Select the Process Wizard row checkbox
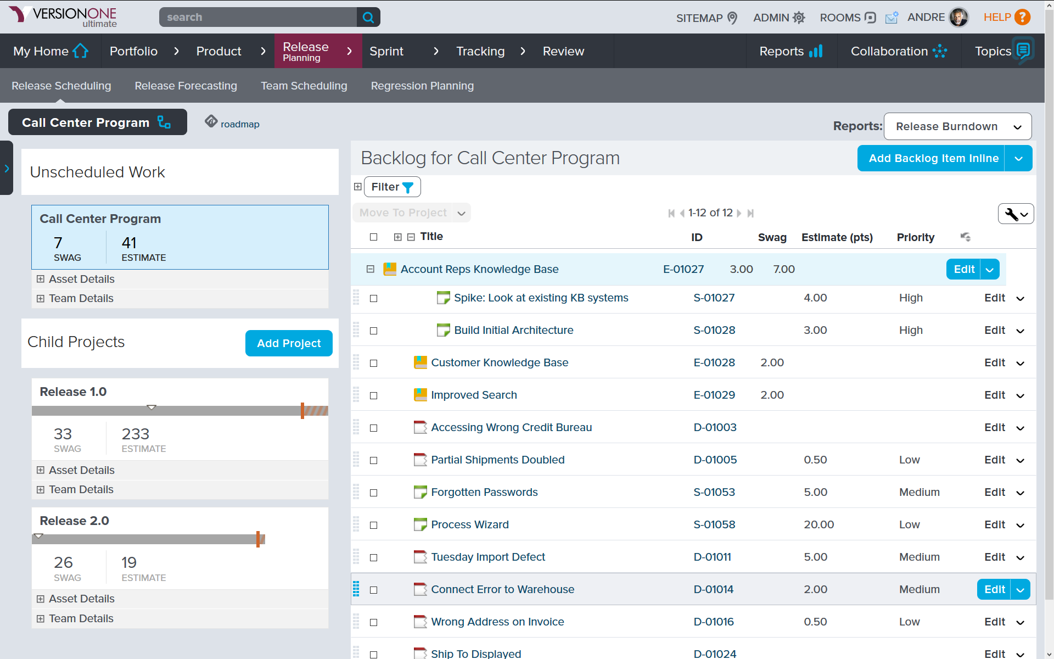 tap(374, 525)
